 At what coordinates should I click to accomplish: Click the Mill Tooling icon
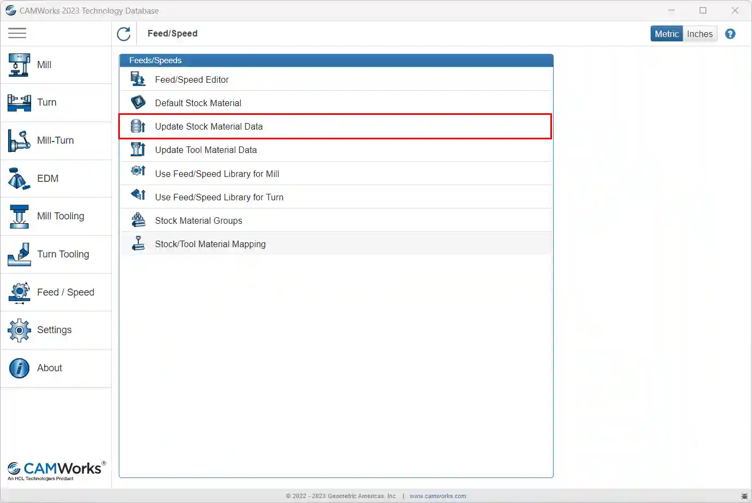19,216
